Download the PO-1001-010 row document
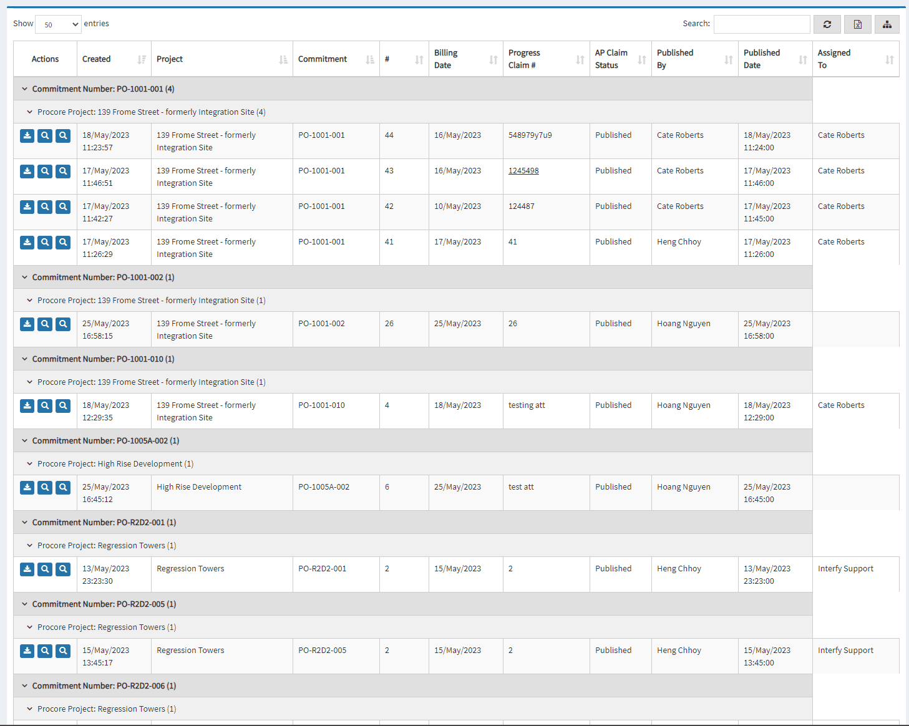 pyautogui.click(x=26, y=405)
